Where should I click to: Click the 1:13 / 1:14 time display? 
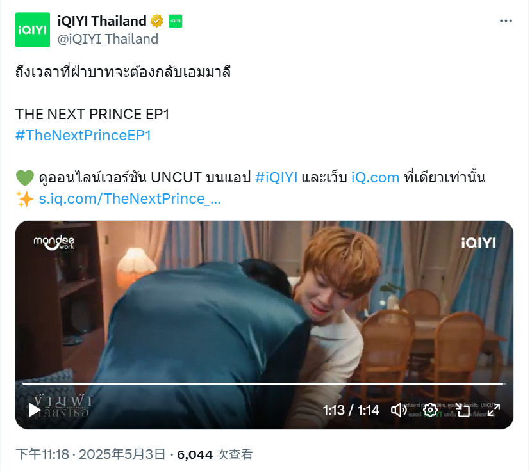coord(351,410)
